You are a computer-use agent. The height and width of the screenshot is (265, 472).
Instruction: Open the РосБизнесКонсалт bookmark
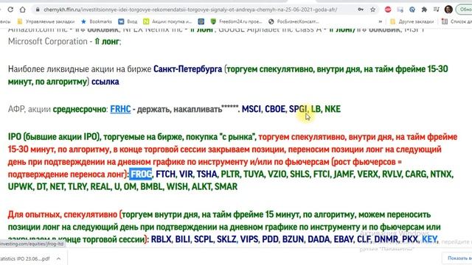pyautogui.click(x=294, y=21)
